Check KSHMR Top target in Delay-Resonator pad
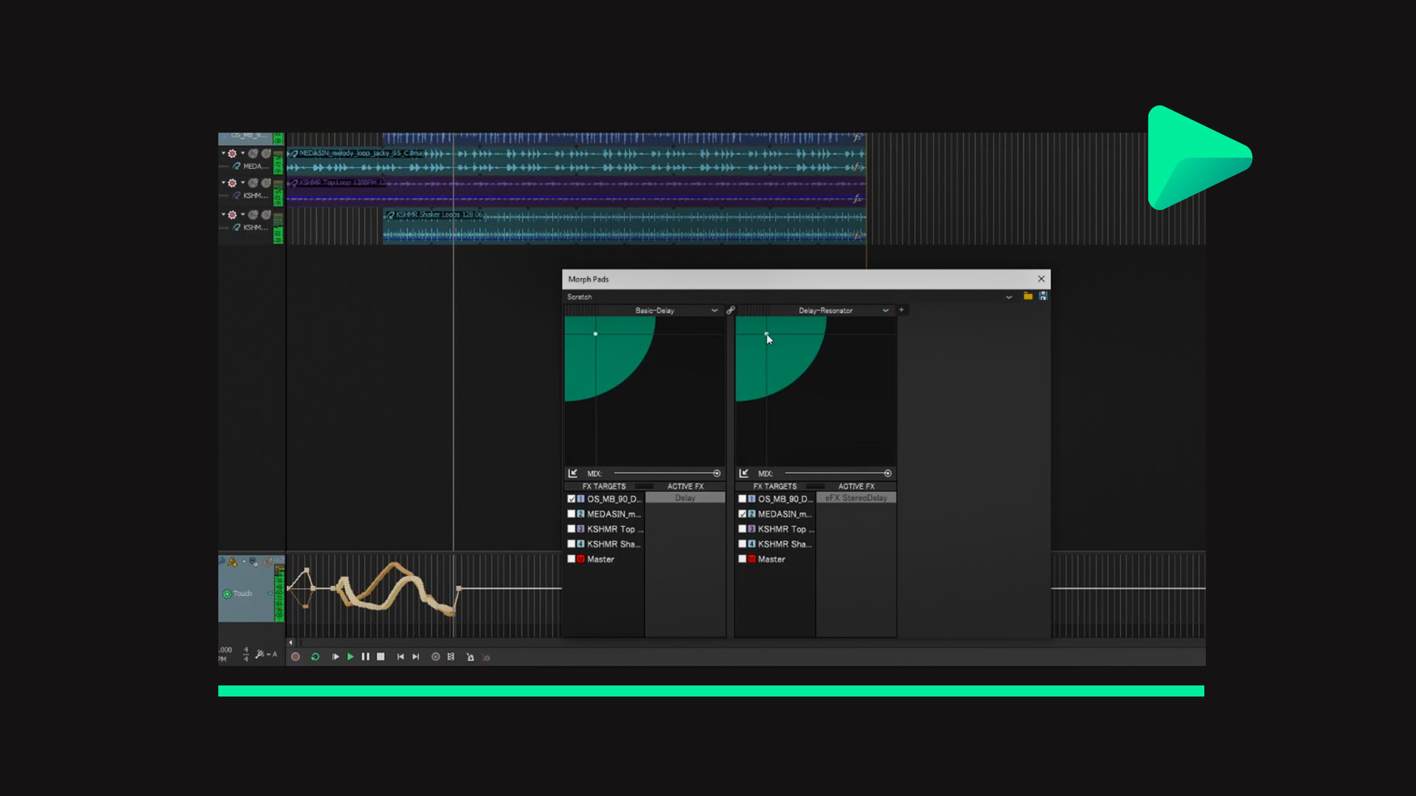Screen dimensions: 1416x796 coord(742,529)
